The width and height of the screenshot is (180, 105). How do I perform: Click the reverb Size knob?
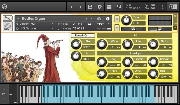[76, 44]
